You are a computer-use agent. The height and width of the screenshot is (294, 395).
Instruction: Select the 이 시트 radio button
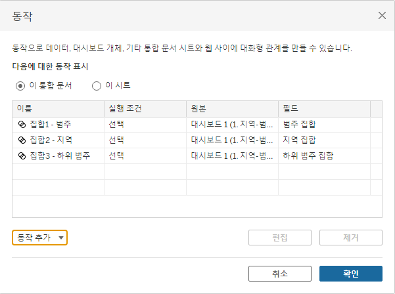pos(97,86)
